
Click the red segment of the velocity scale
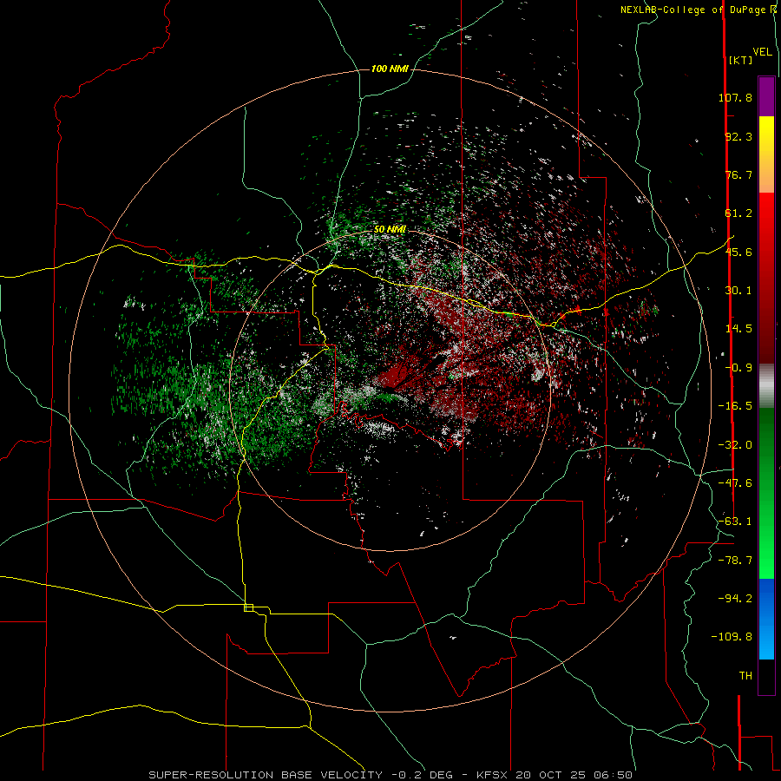coord(766,278)
